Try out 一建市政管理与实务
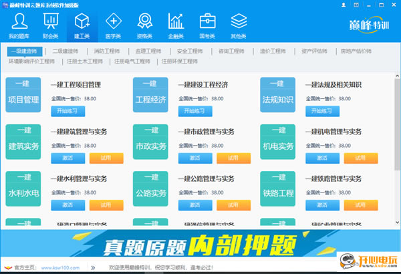The height and width of the screenshot is (274, 401). pos(234,158)
